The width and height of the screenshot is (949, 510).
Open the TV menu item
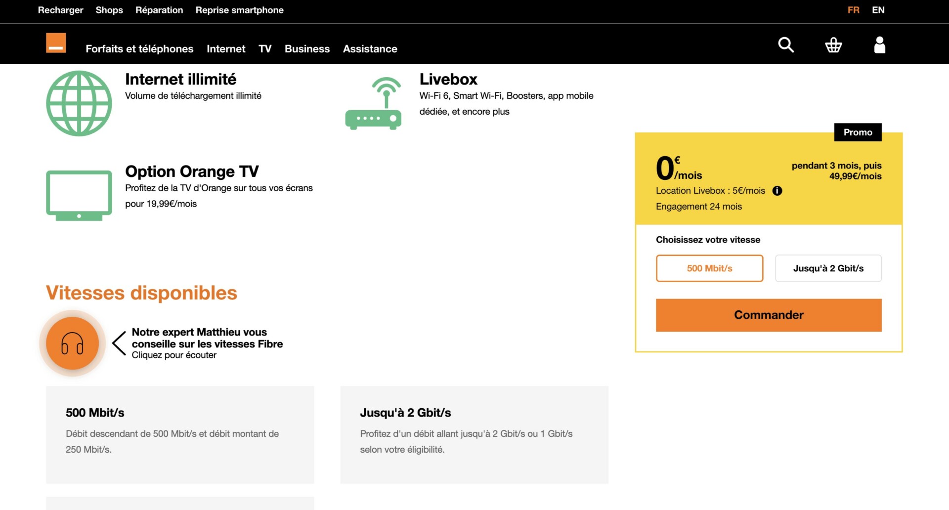265,49
